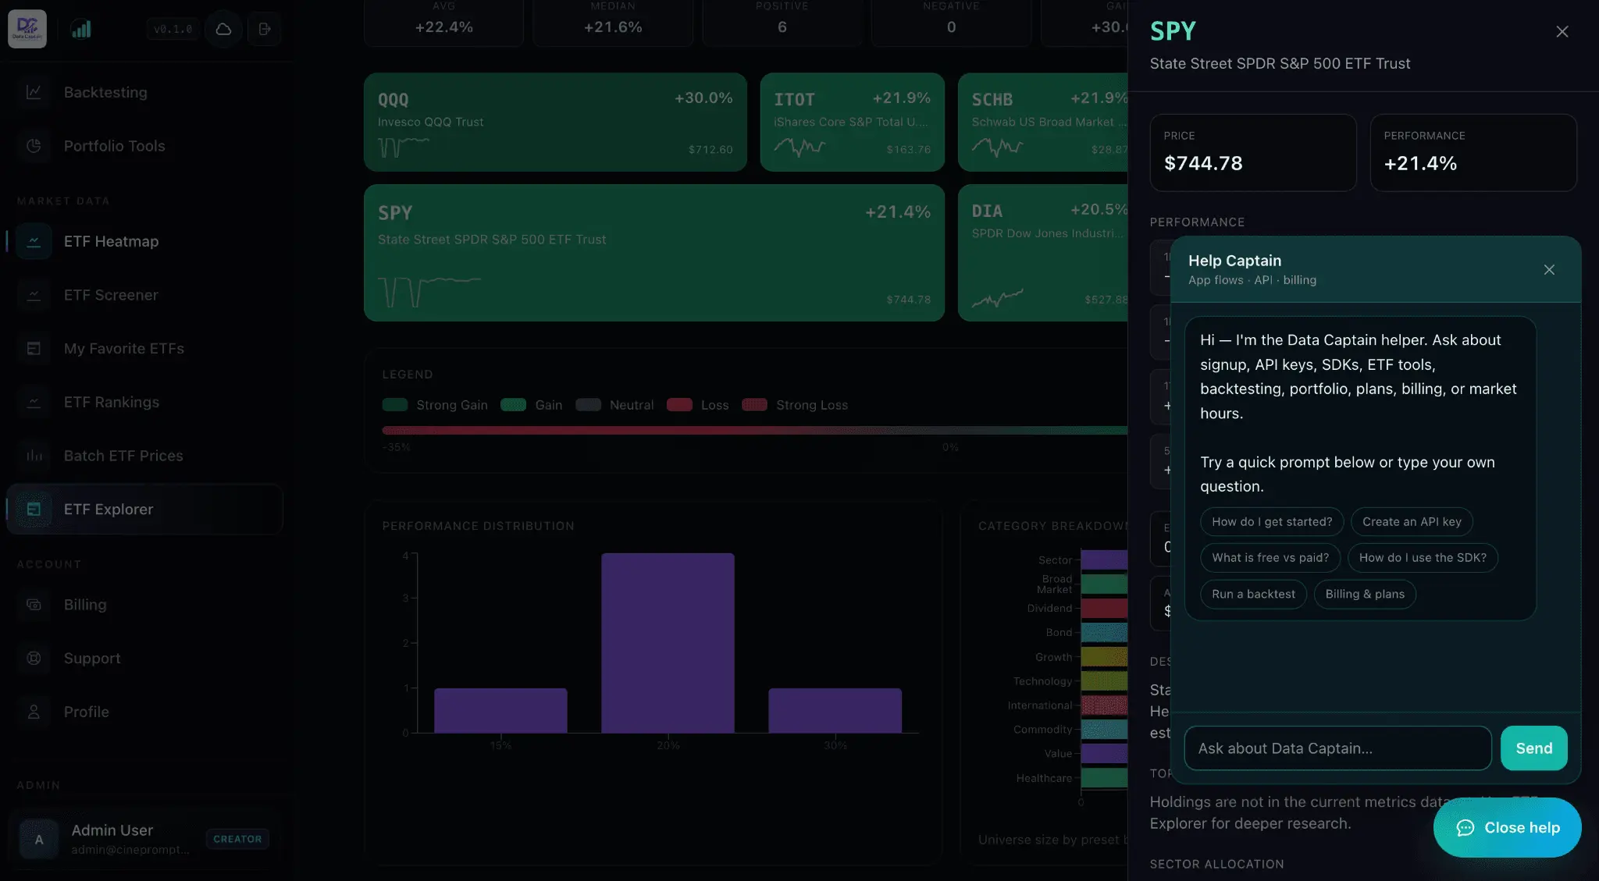Click the Strong Loss legend swatch
Image resolution: width=1599 pixels, height=881 pixels.
point(754,405)
